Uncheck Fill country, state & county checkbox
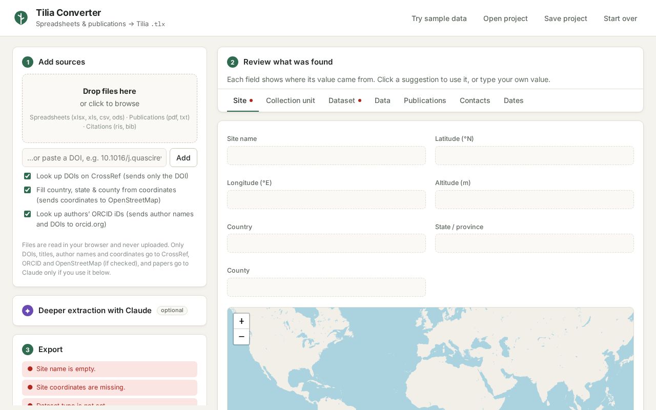 coord(28,190)
